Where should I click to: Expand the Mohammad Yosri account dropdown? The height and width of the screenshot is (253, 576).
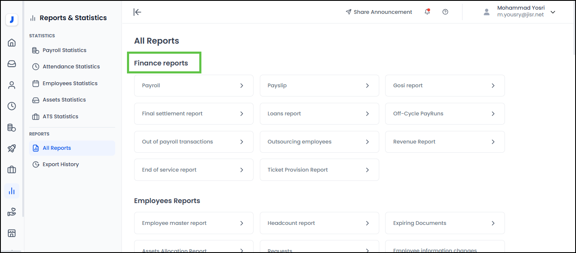coord(553,12)
